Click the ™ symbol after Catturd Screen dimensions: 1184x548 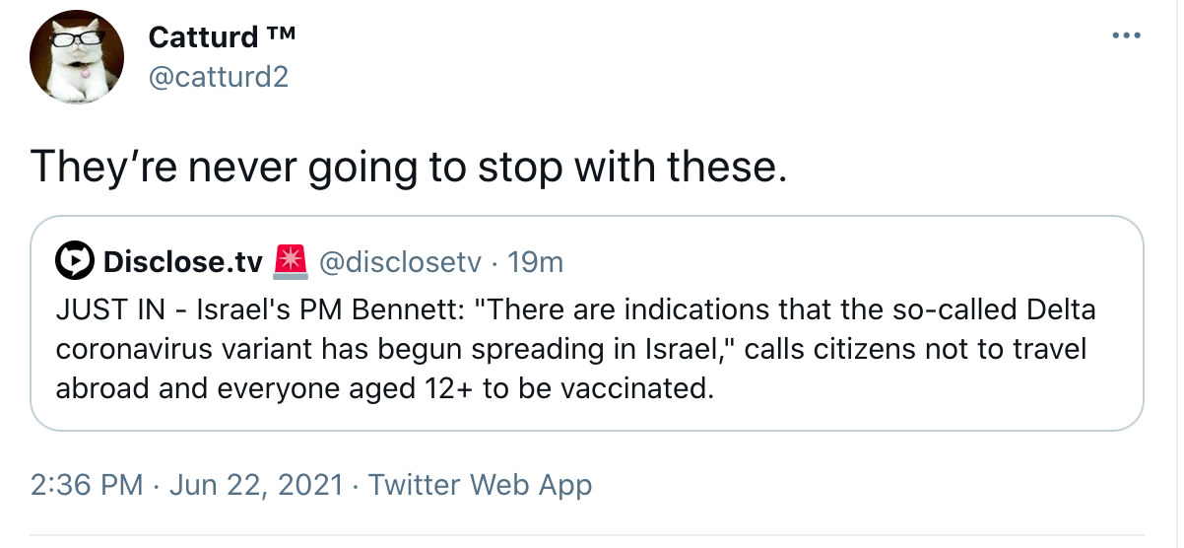(x=281, y=36)
